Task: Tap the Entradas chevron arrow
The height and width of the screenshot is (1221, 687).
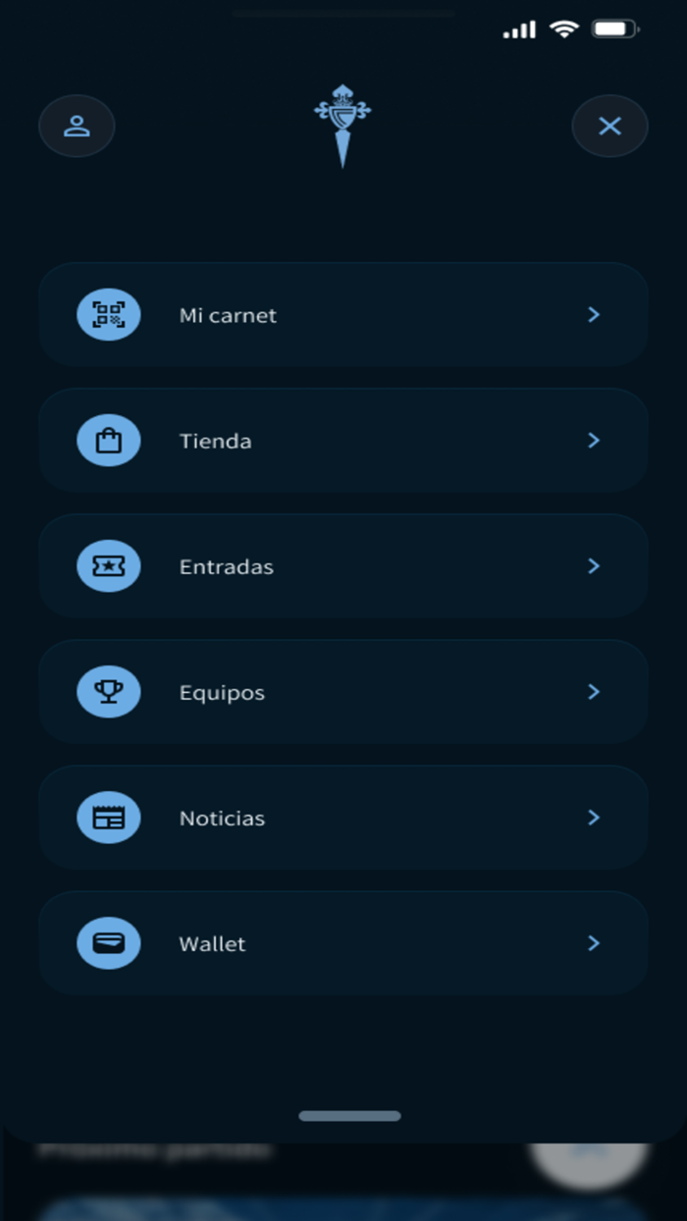Action: (x=593, y=566)
